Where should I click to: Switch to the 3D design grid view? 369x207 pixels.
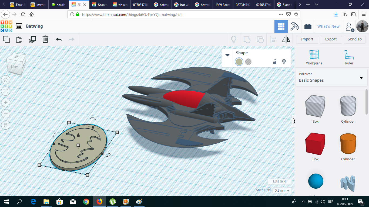click(x=281, y=26)
